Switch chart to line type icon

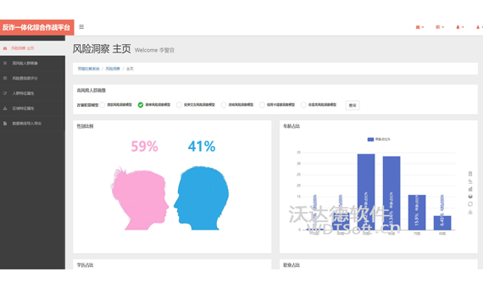tap(470, 181)
